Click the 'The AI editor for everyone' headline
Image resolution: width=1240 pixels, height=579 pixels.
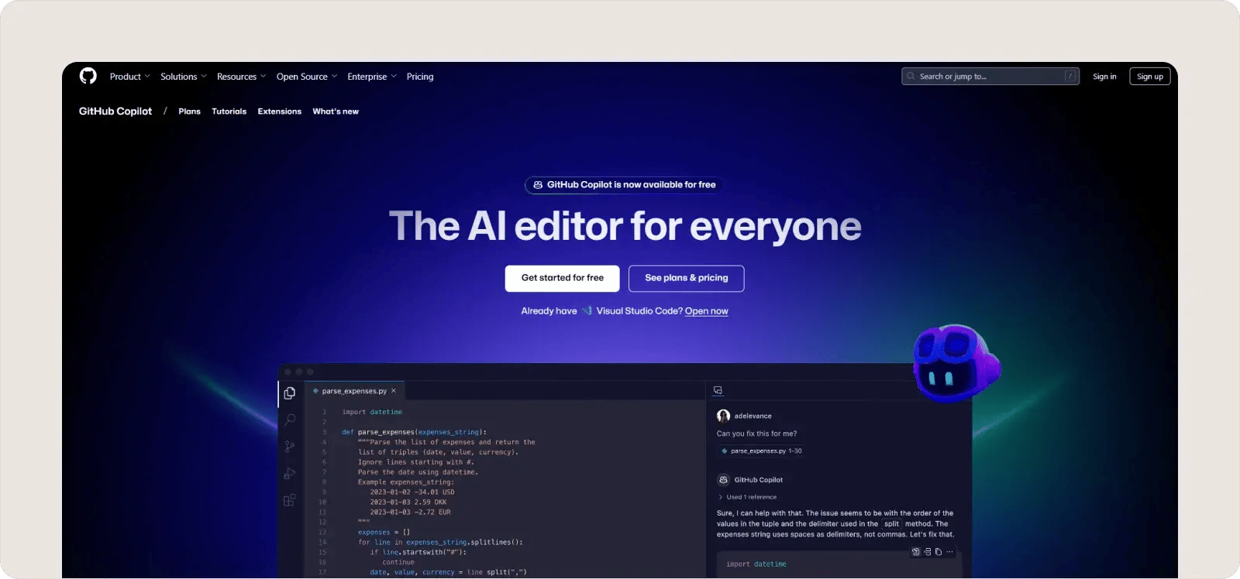click(625, 226)
